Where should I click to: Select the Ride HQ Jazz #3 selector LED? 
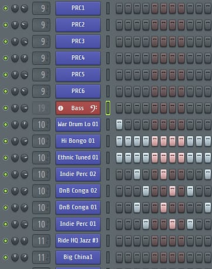click(108, 241)
